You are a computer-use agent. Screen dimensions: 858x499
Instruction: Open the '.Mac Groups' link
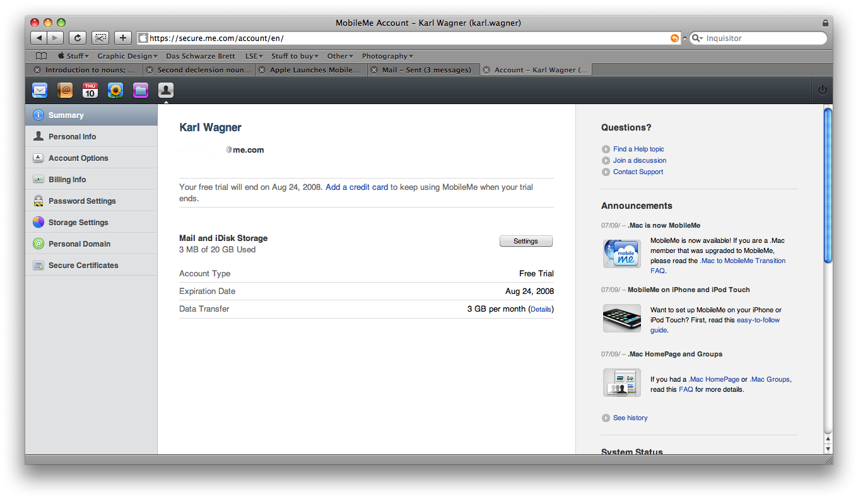[x=770, y=379]
